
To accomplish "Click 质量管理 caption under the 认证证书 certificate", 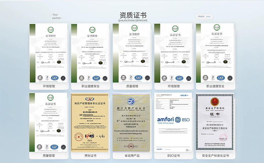I will [49, 156].
